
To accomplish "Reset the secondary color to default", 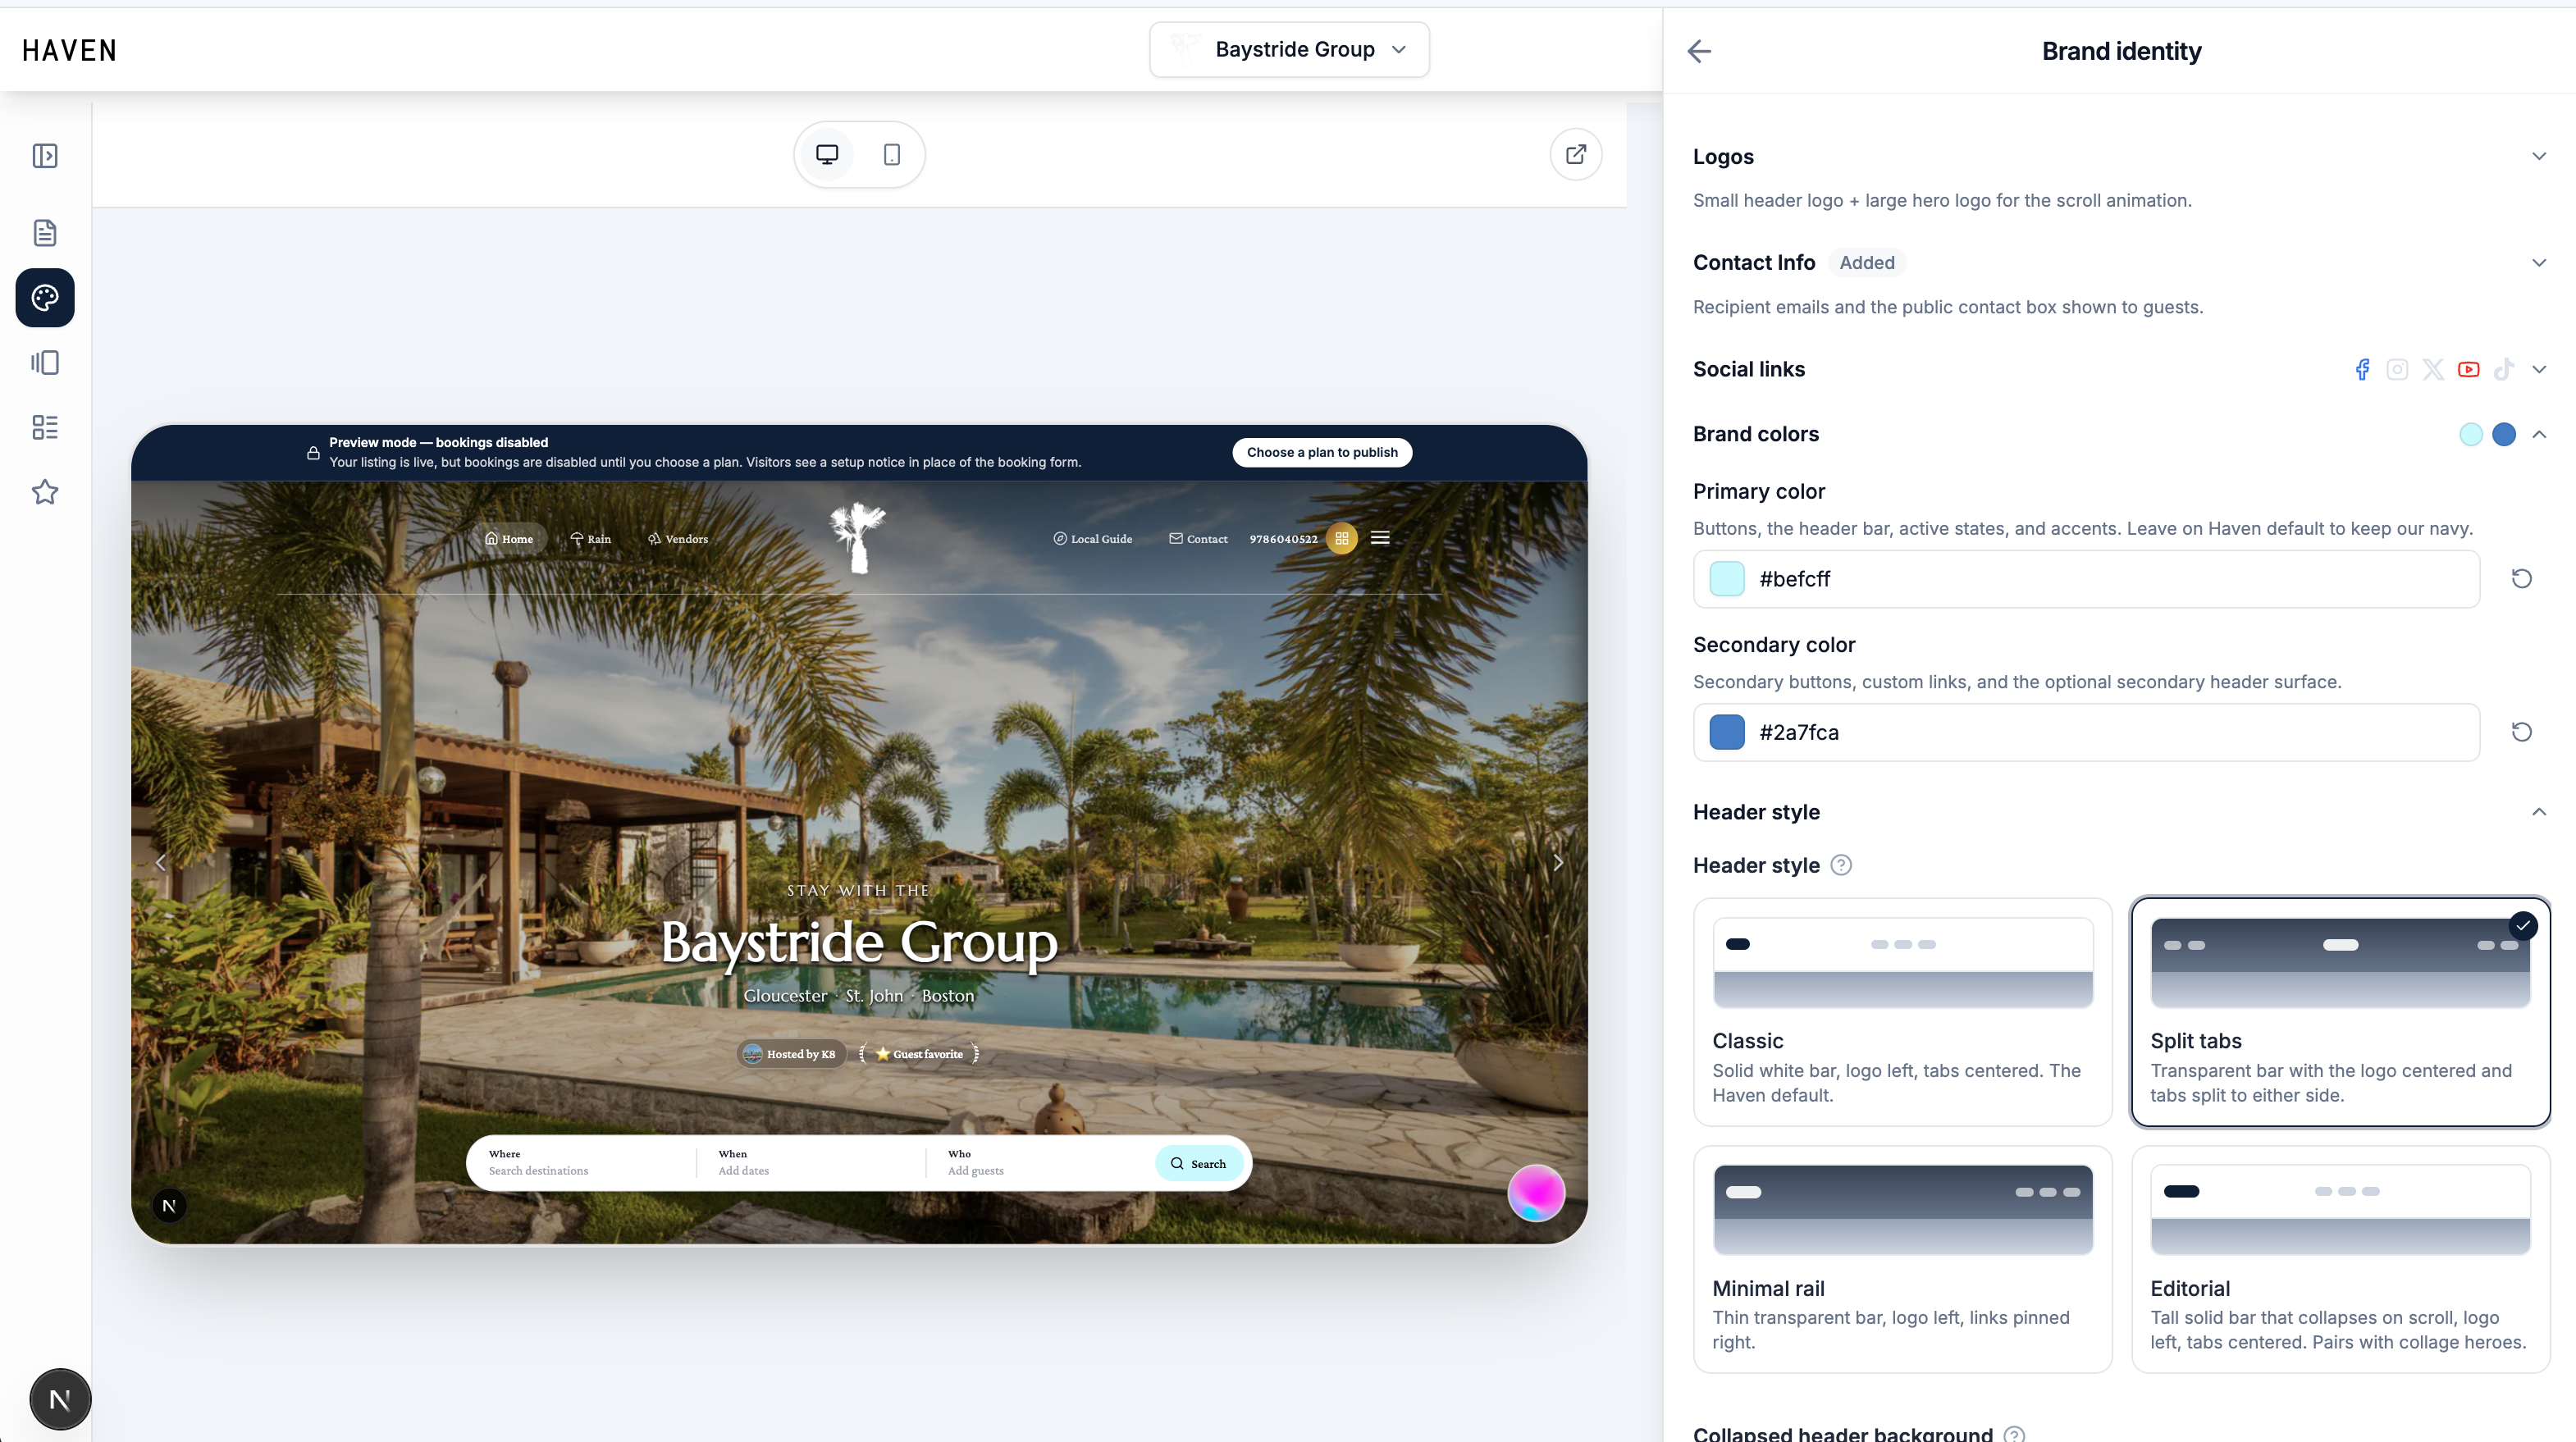I will 2521,732.
